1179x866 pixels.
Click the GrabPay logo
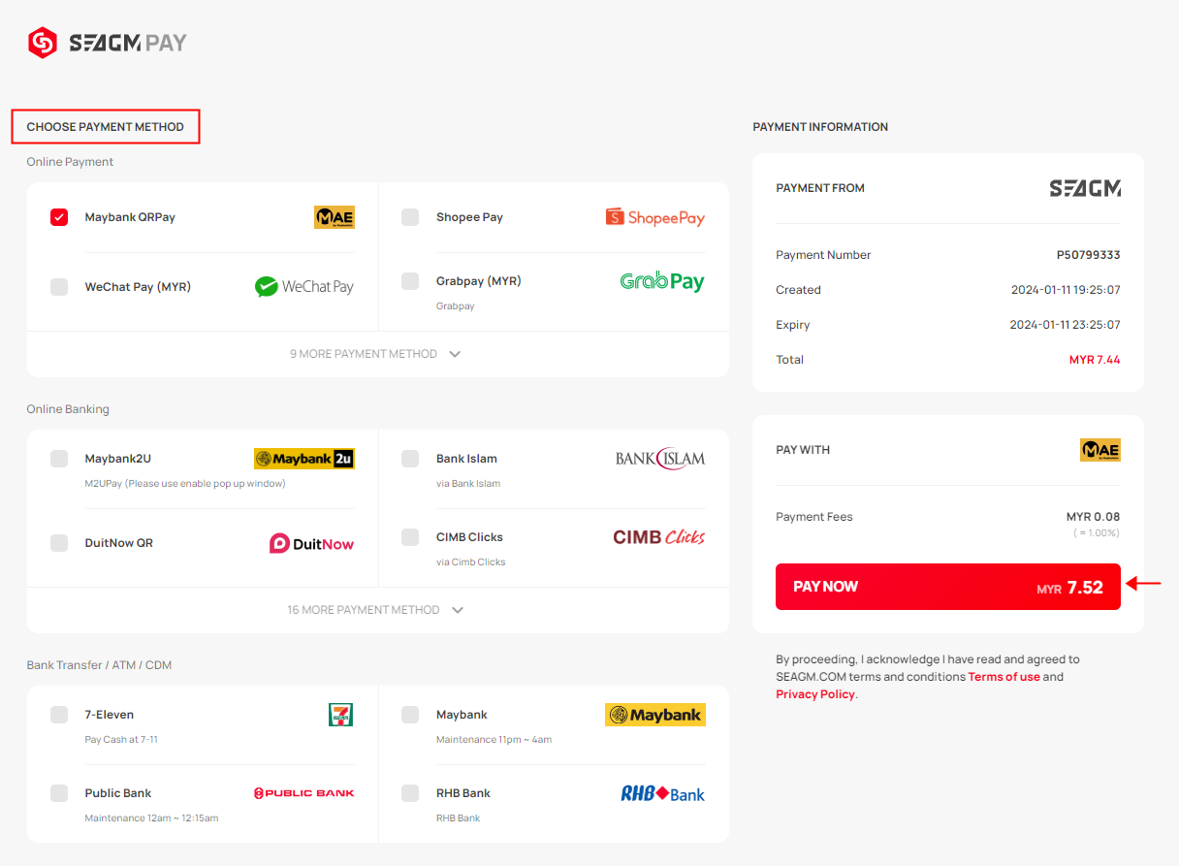662,282
